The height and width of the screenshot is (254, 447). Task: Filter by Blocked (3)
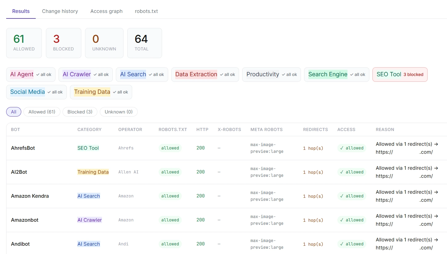pos(80,112)
